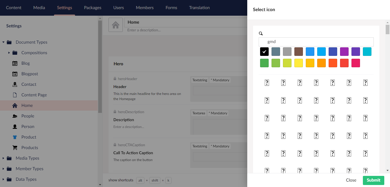
Task: Click the People group icon in tree
Action: coord(15,116)
